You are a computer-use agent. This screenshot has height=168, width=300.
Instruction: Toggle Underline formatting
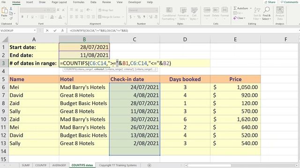click(32, 17)
